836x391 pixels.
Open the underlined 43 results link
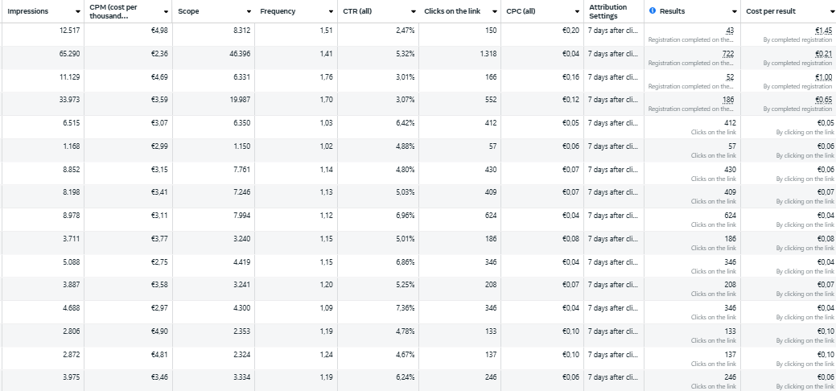coord(730,30)
